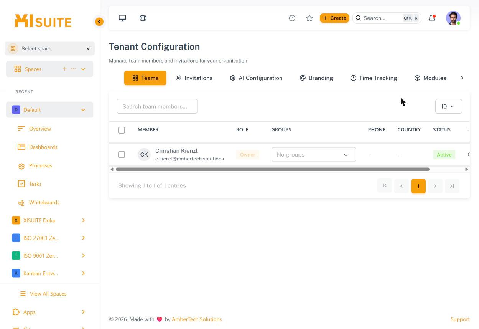
Task: Click the desktop monitor icon in top bar
Action: click(122, 18)
